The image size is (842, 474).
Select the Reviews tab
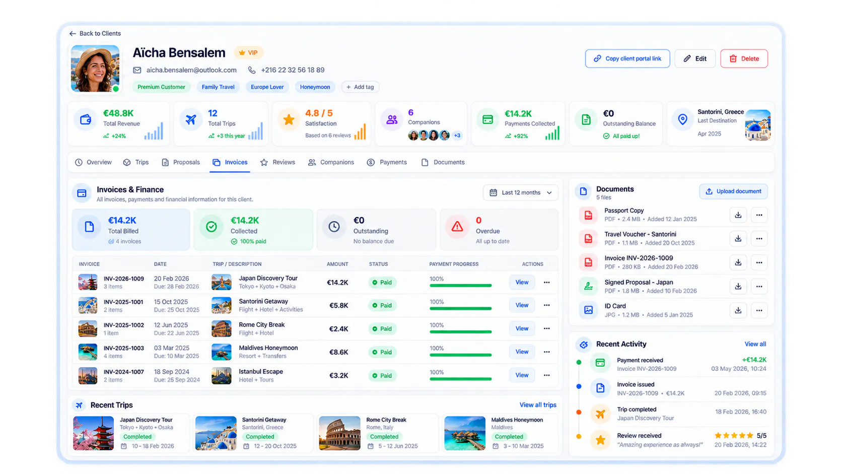pos(277,162)
